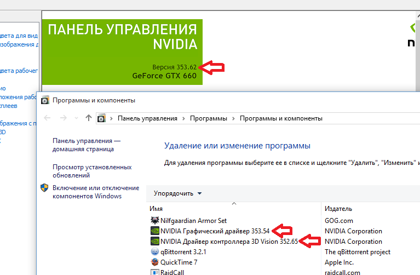Open 'Просмотр установленных обновлений' link

click(x=92, y=171)
